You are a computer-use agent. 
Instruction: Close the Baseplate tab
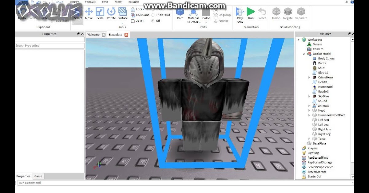pos(126,35)
